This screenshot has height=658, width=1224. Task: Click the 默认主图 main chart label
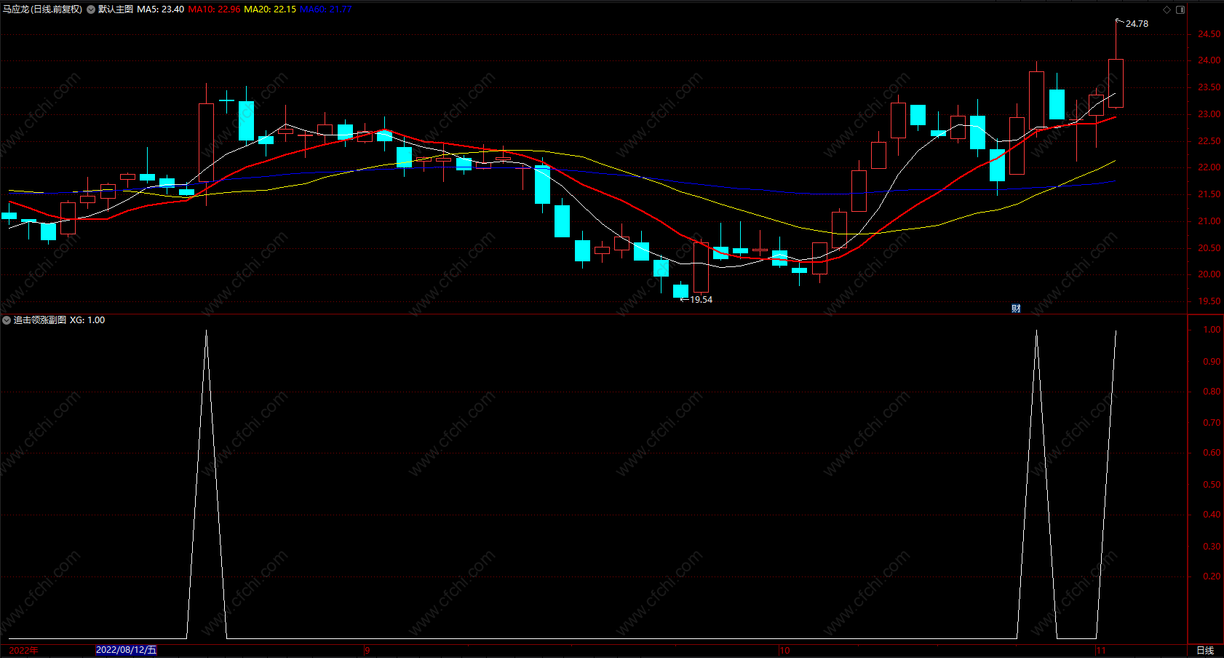116,9
